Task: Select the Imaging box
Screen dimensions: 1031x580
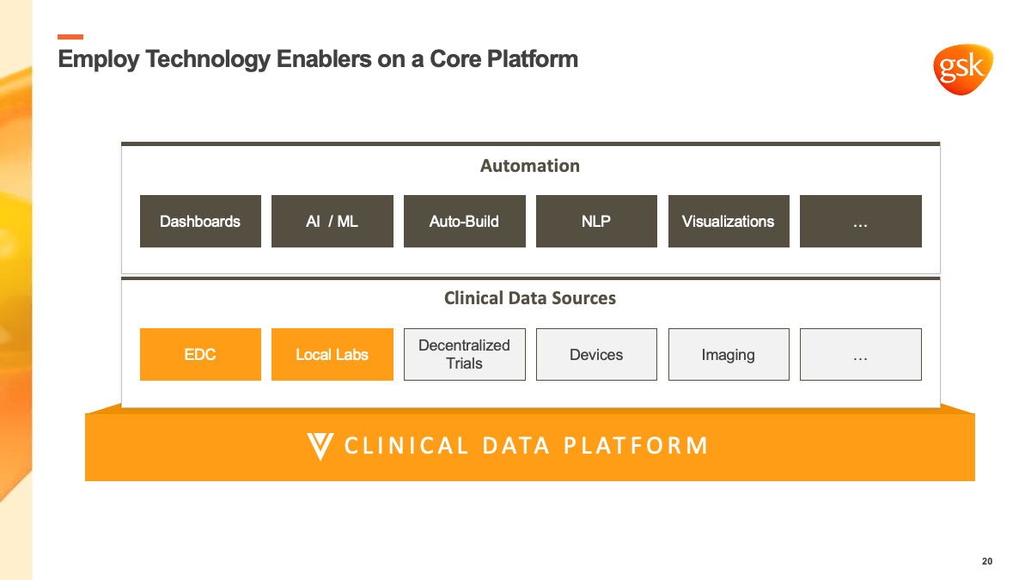Action: tap(729, 354)
